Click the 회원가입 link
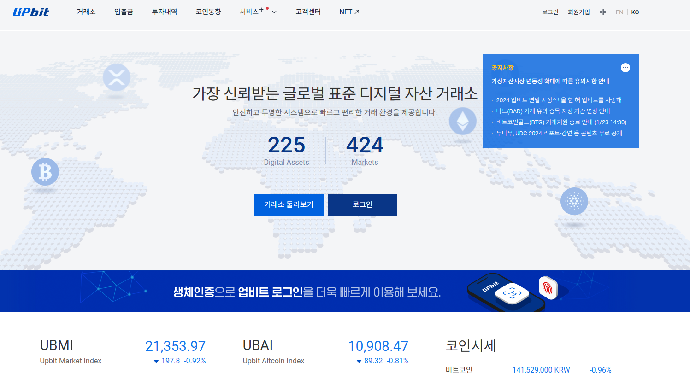This screenshot has height=379, width=690. click(x=579, y=12)
